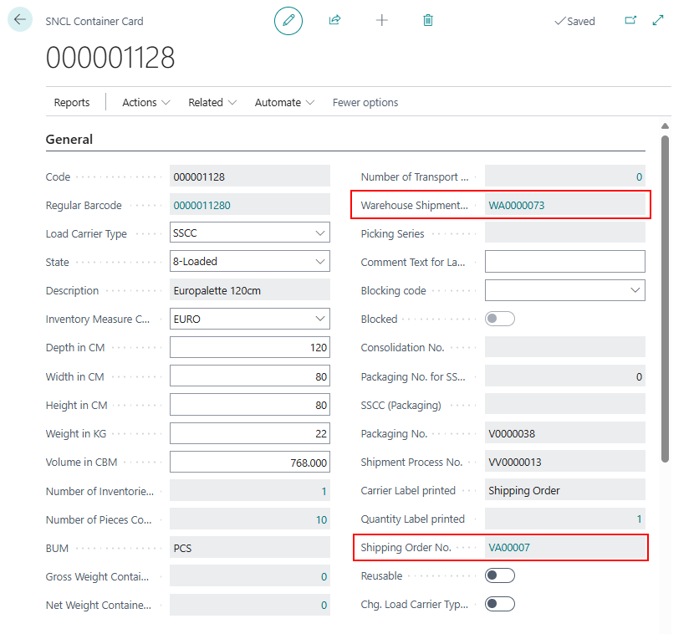Open the Blocking code dropdown
This screenshot has width=699, height=634.
(x=635, y=290)
